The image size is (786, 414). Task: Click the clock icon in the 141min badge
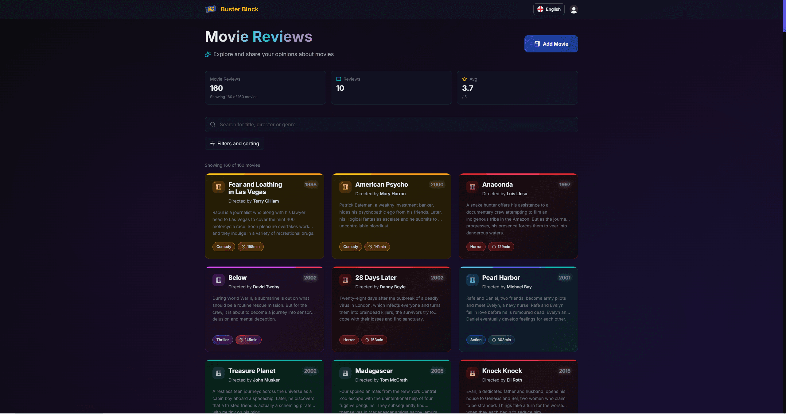point(370,247)
